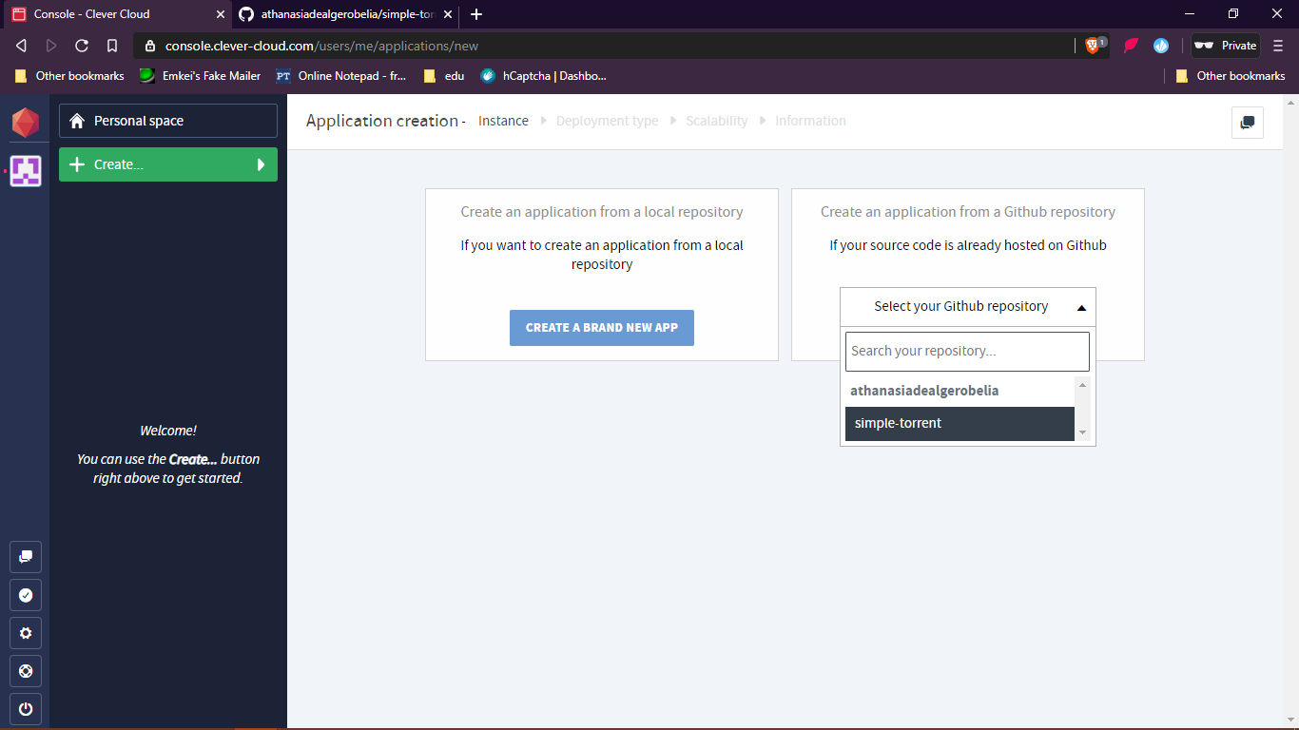The image size is (1299, 730).
Task: Open Emkei's Fake Mailer bookmark
Action: [x=201, y=76]
